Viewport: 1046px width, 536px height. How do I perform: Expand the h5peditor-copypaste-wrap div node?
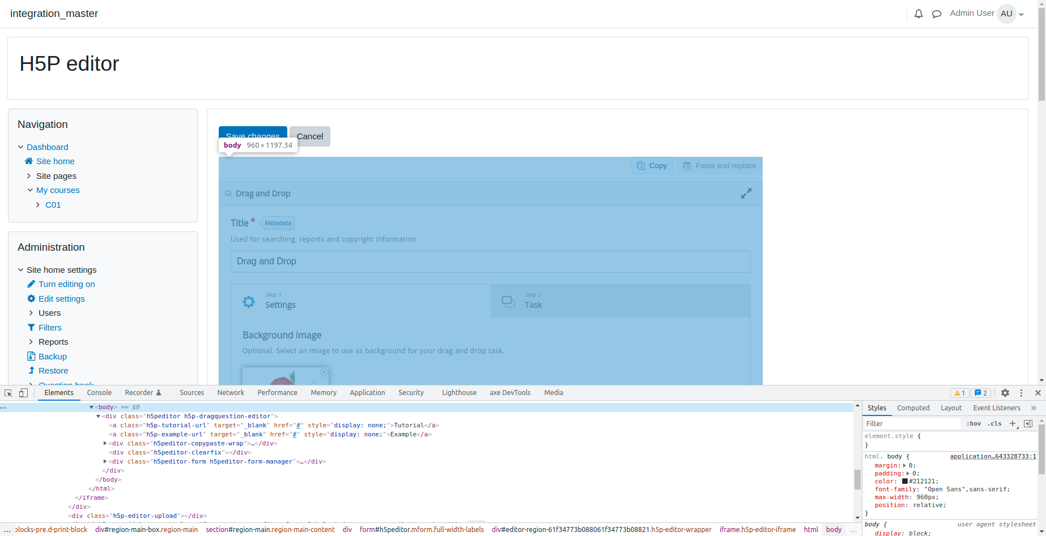[x=105, y=444]
